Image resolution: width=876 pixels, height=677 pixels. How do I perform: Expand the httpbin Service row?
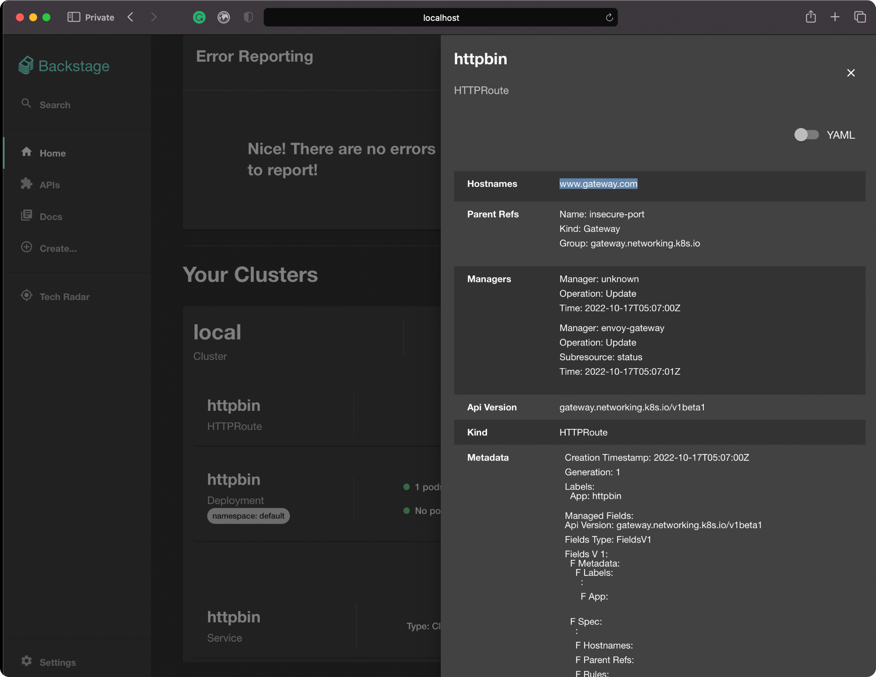[278, 626]
